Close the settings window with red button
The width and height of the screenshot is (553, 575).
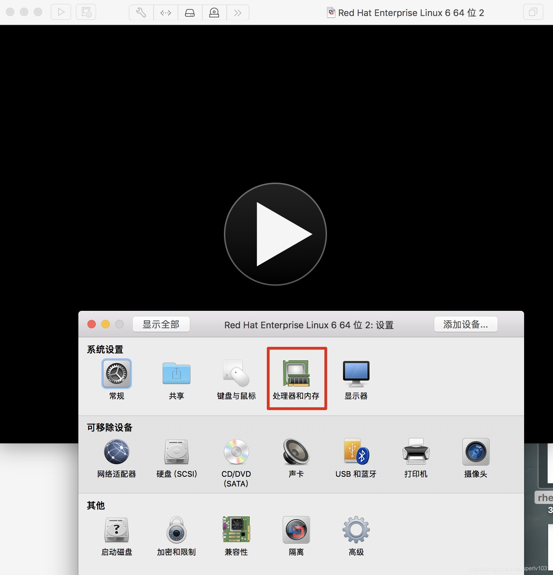pos(92,324)
